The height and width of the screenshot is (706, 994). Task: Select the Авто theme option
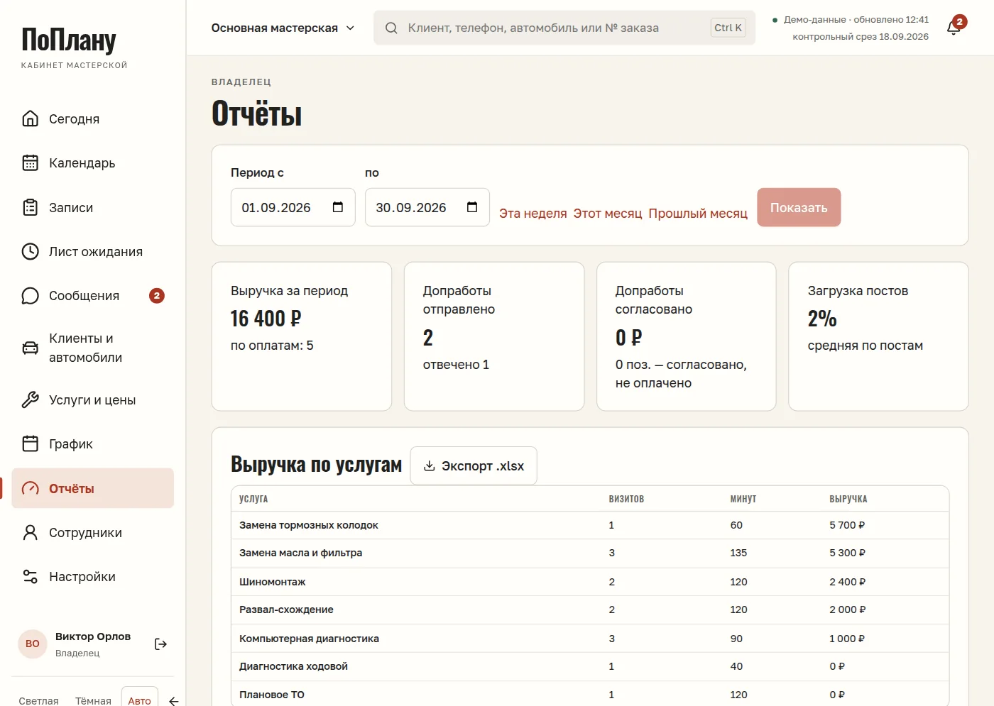pyautogui.click(x=139, y=700)
